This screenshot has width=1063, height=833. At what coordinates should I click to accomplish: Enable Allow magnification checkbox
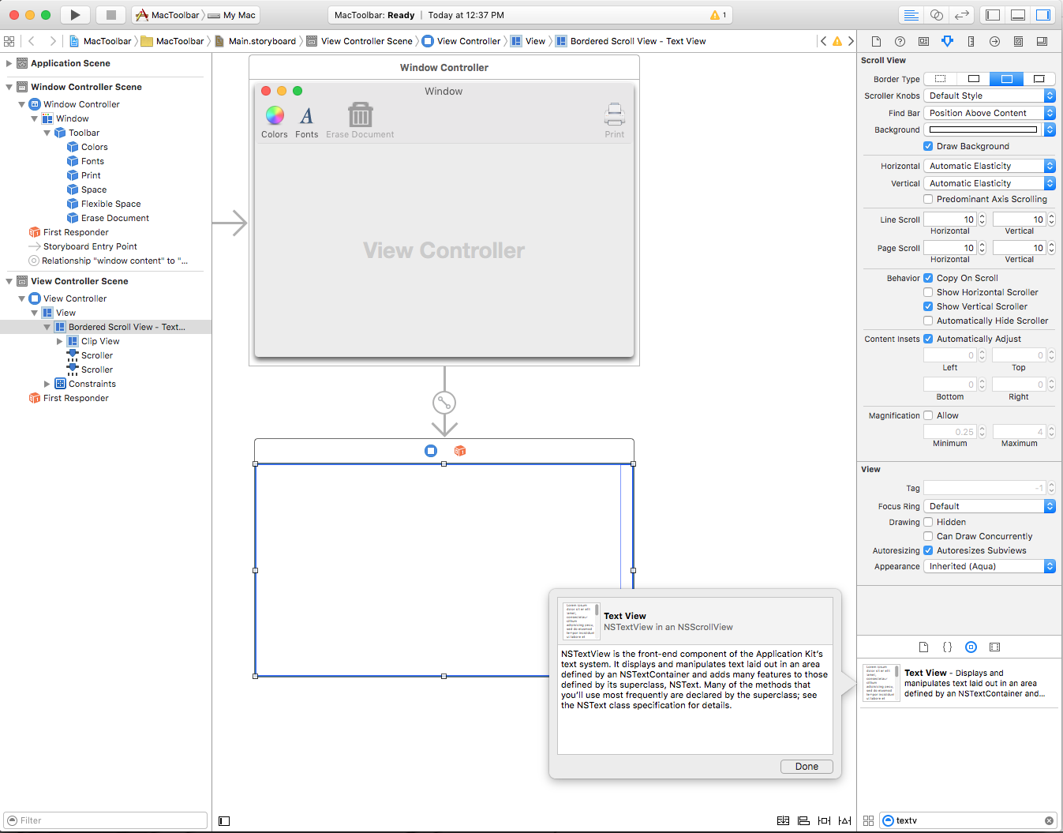pos(928,415)
